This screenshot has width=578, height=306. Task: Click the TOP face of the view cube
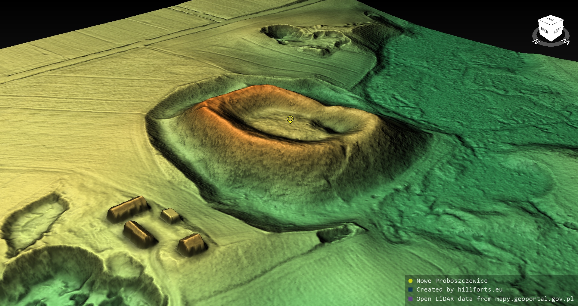(x=551, y=20)
